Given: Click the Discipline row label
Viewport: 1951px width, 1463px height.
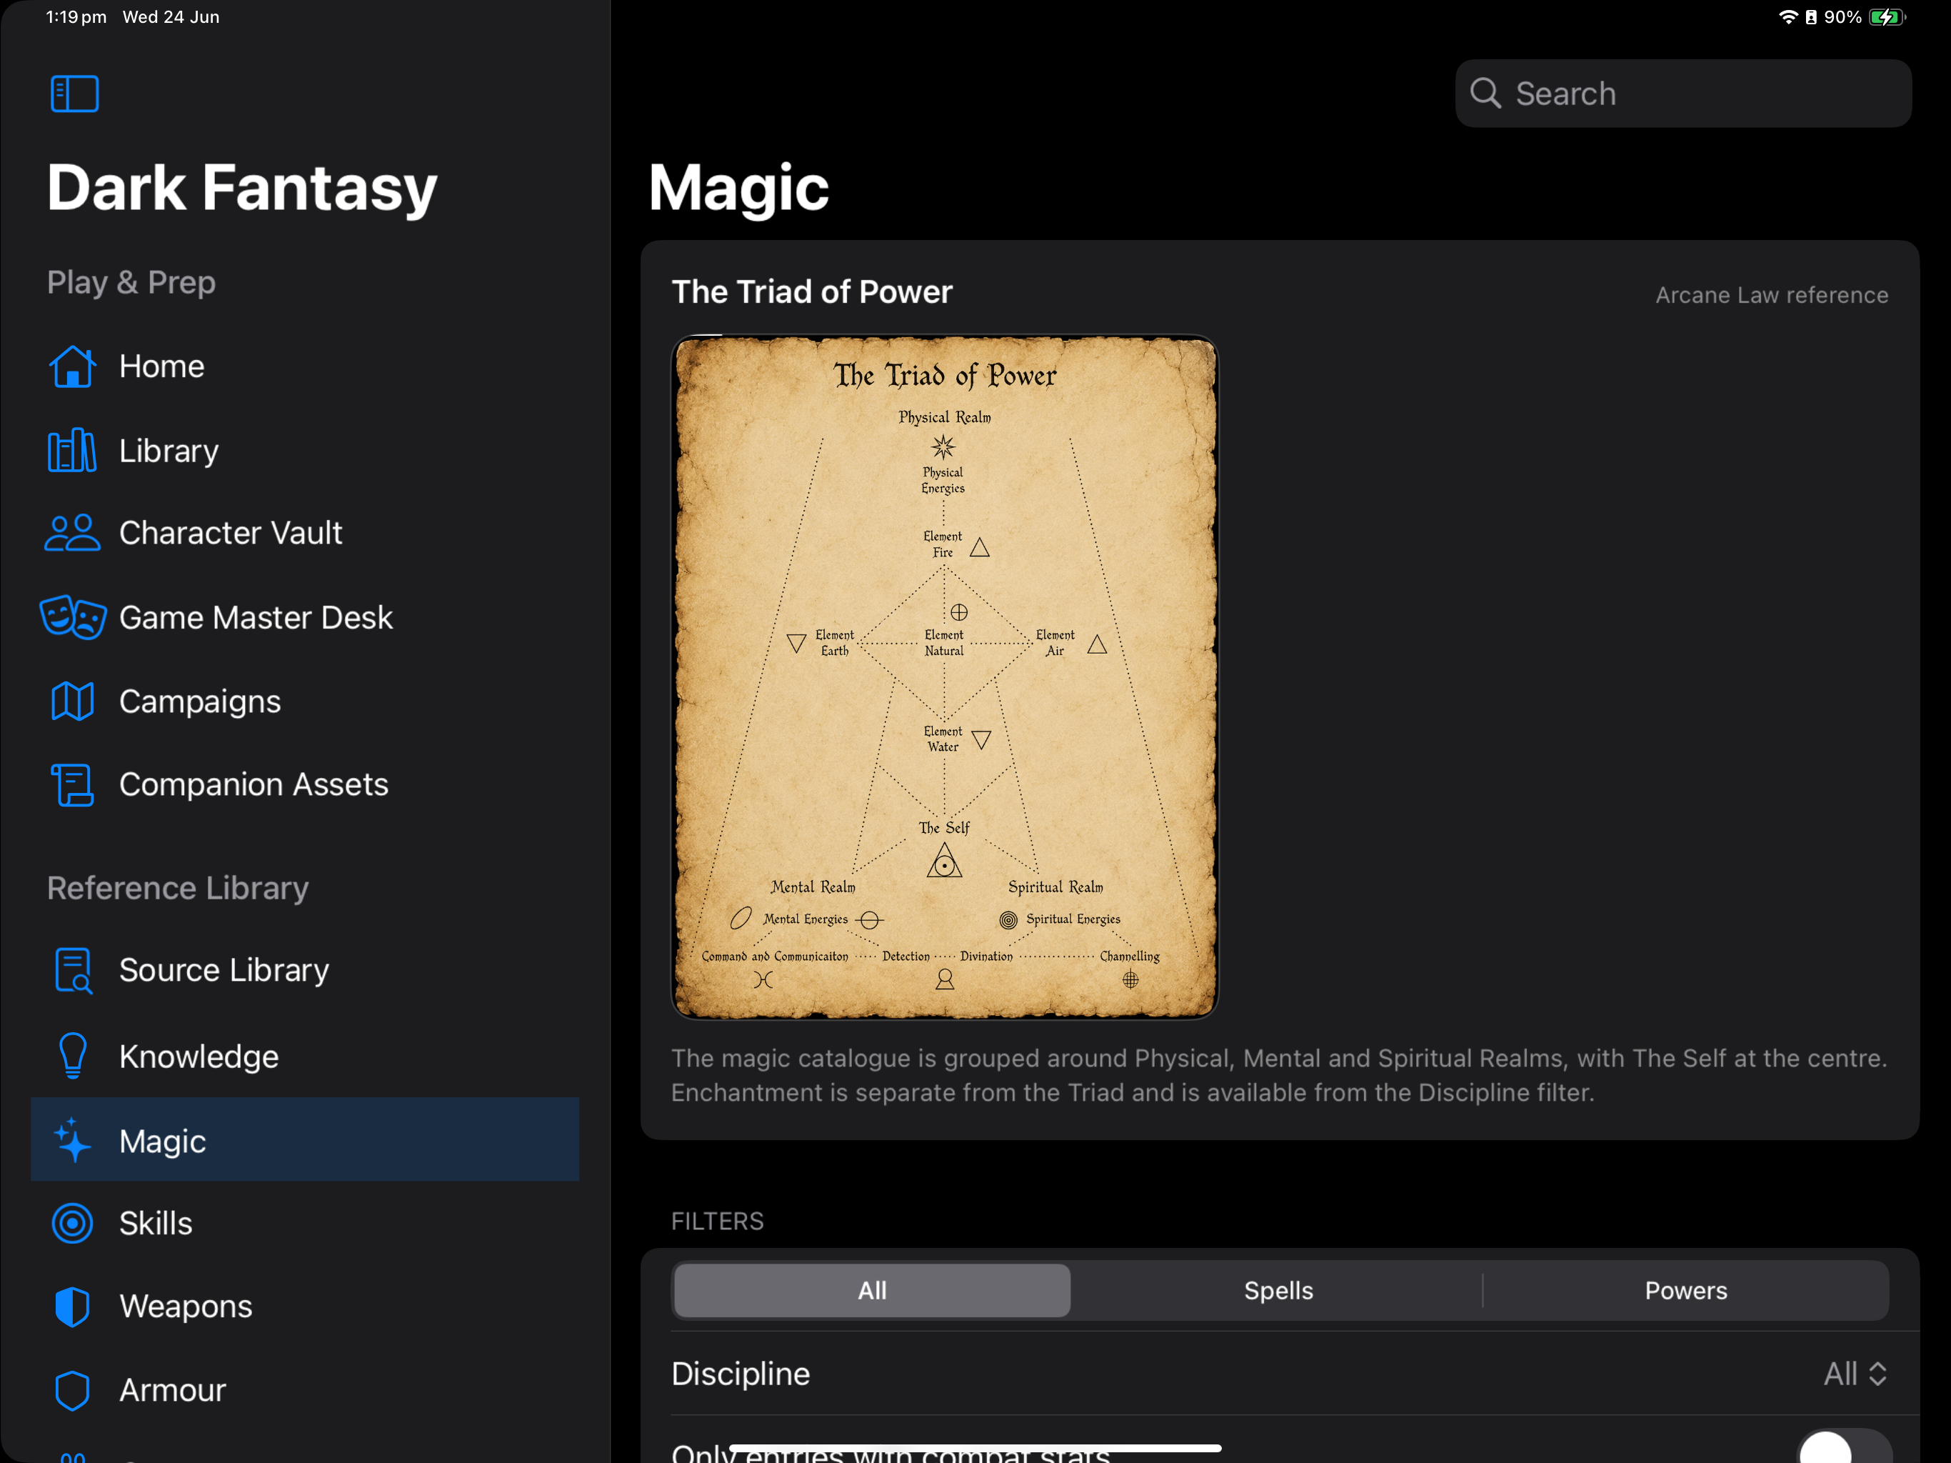Looking at the screenshot, I should coord(740,1374).
